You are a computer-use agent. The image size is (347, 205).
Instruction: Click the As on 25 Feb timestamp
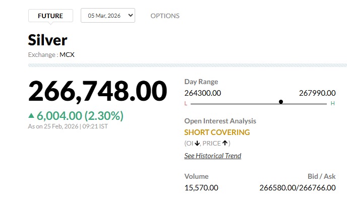click(x=68, y=126)
